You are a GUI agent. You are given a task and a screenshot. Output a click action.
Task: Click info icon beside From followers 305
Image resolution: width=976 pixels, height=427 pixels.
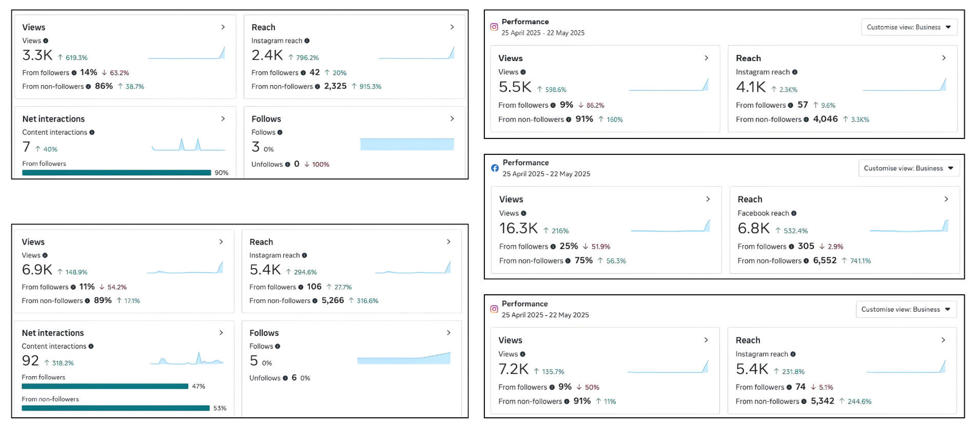point(791,247)
